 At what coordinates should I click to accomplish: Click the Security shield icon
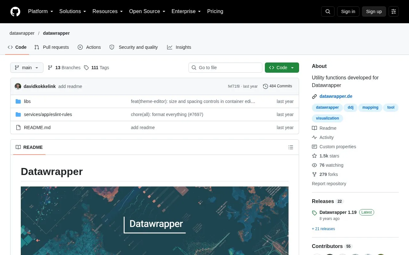(x=112, y=47)
